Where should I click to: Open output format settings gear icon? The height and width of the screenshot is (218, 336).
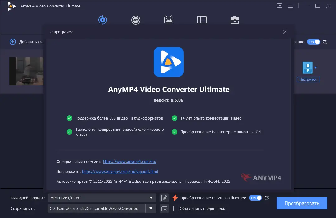[x=164, y=198]
